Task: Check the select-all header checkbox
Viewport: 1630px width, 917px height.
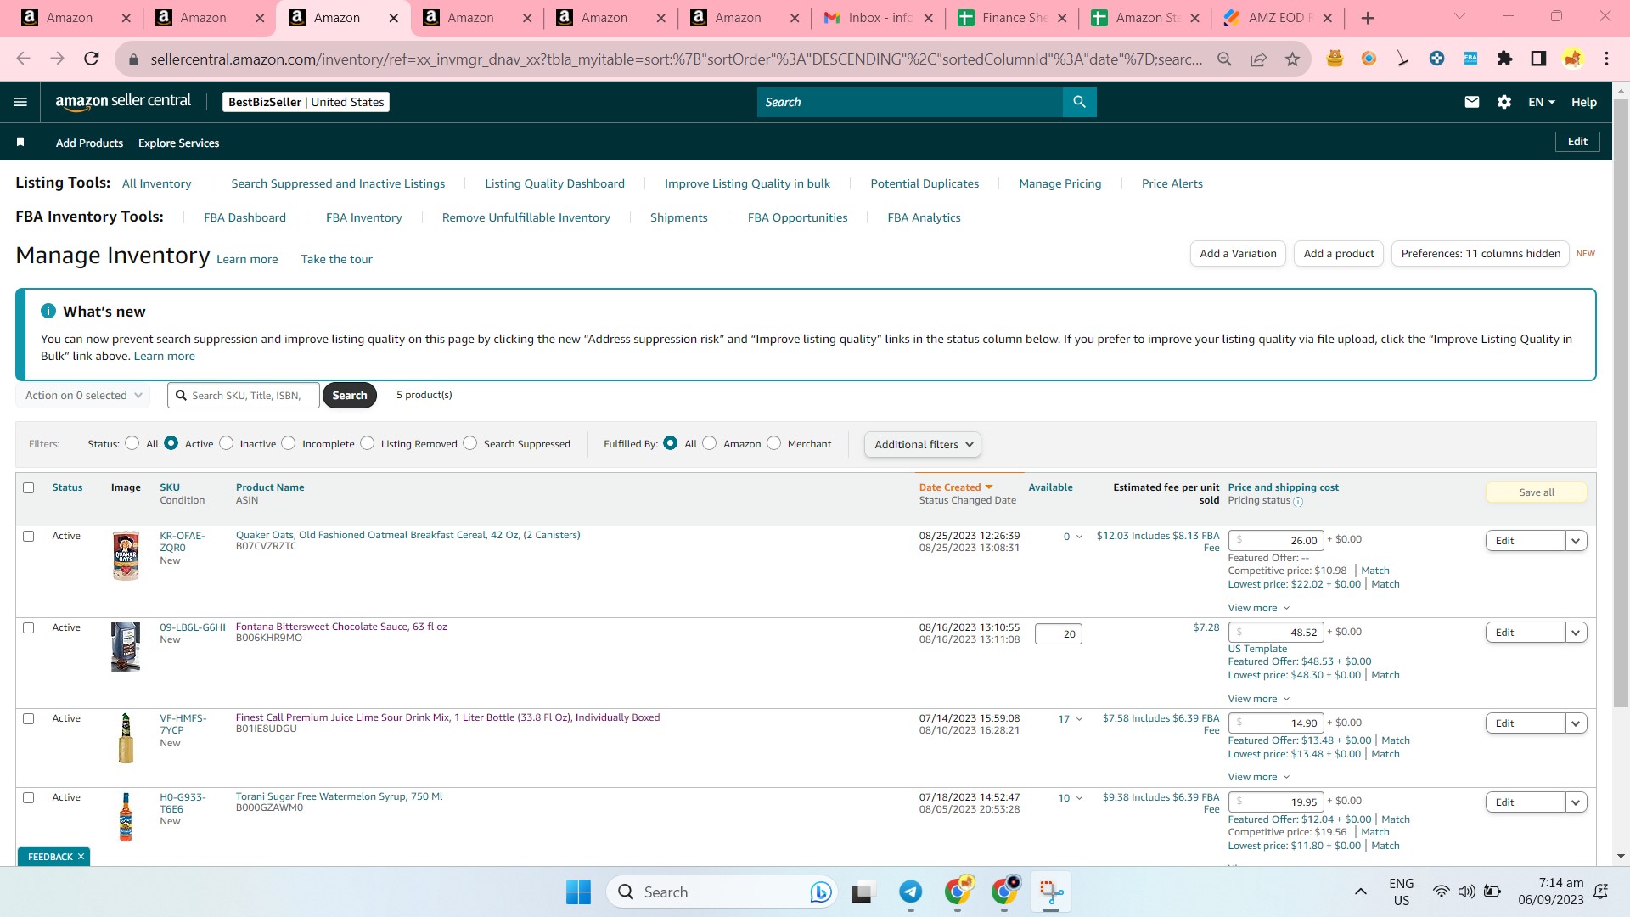Action: pos(29,487)
